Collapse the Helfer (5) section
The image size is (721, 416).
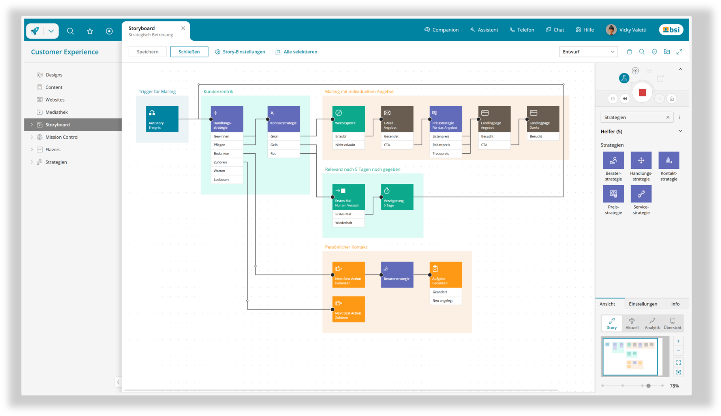[x=680, y=131]
